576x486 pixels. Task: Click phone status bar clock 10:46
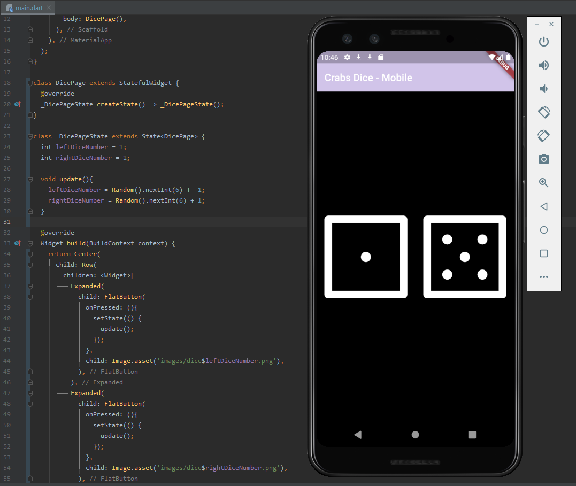[329, 57]
